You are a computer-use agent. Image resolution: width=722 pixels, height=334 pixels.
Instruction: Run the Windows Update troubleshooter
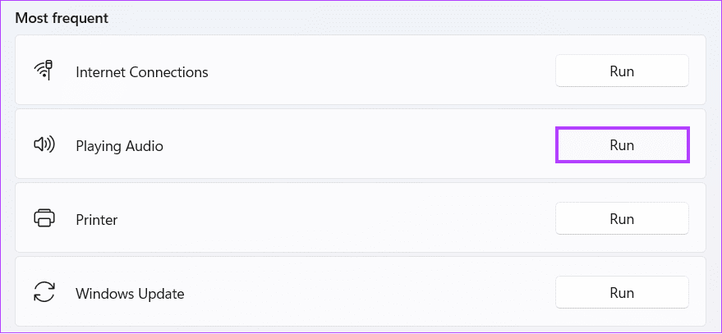622,292
